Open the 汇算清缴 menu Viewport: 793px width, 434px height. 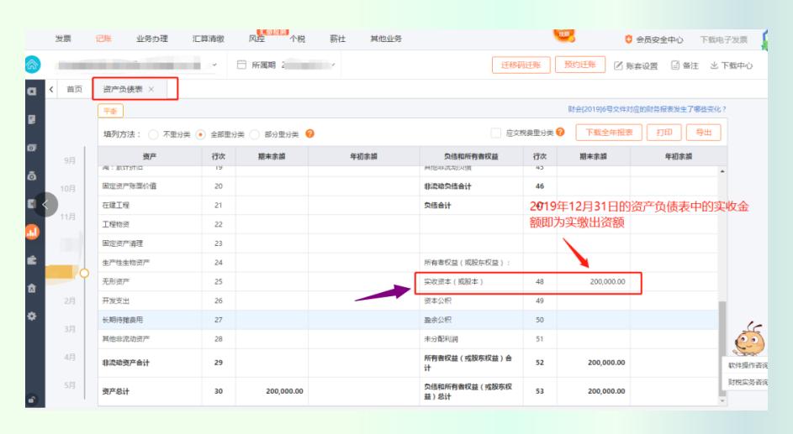coord(208,39)
